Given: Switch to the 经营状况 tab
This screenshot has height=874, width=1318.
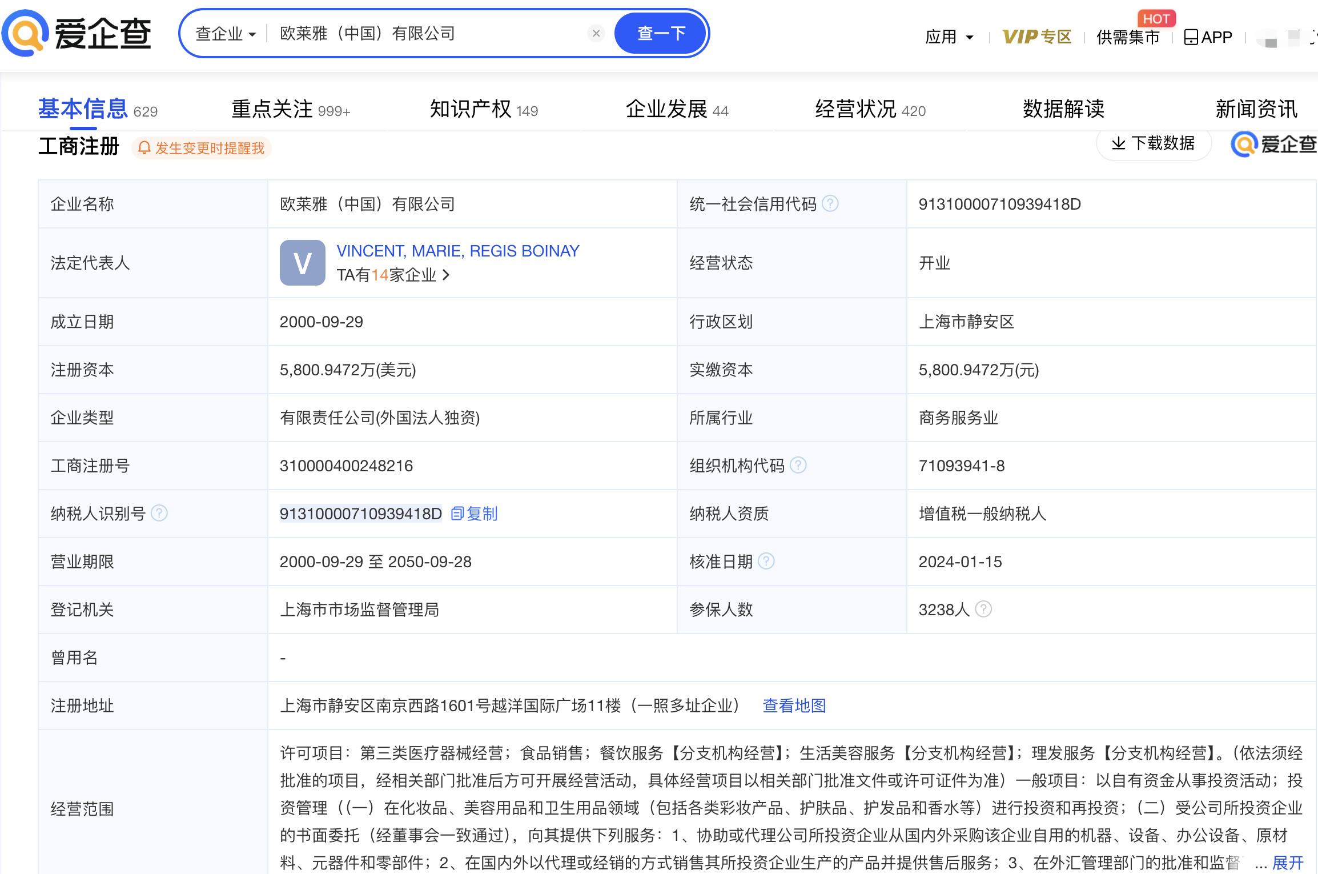Looking at the screenshot, I should click(870, 109).
